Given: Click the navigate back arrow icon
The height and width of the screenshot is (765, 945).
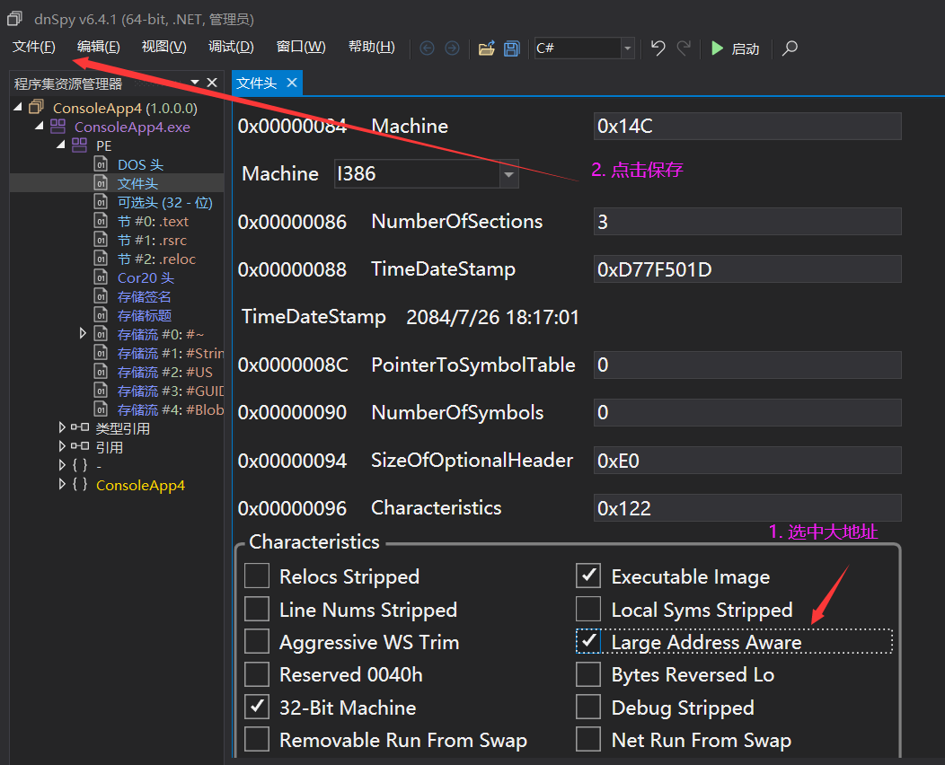Looking at the screenshot, I should pyautogui.click(x=427, y=48).
